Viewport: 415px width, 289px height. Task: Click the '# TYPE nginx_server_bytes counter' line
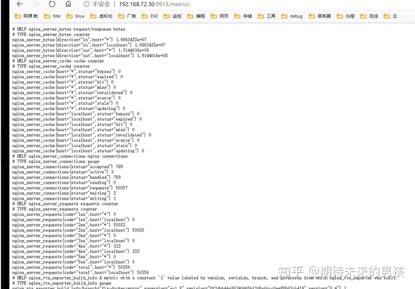click(51, 35)
